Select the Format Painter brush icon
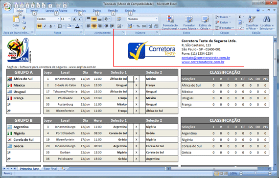 (x=24, y=28)
